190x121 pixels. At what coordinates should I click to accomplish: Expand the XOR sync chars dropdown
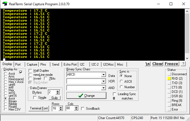coord(103,81)
